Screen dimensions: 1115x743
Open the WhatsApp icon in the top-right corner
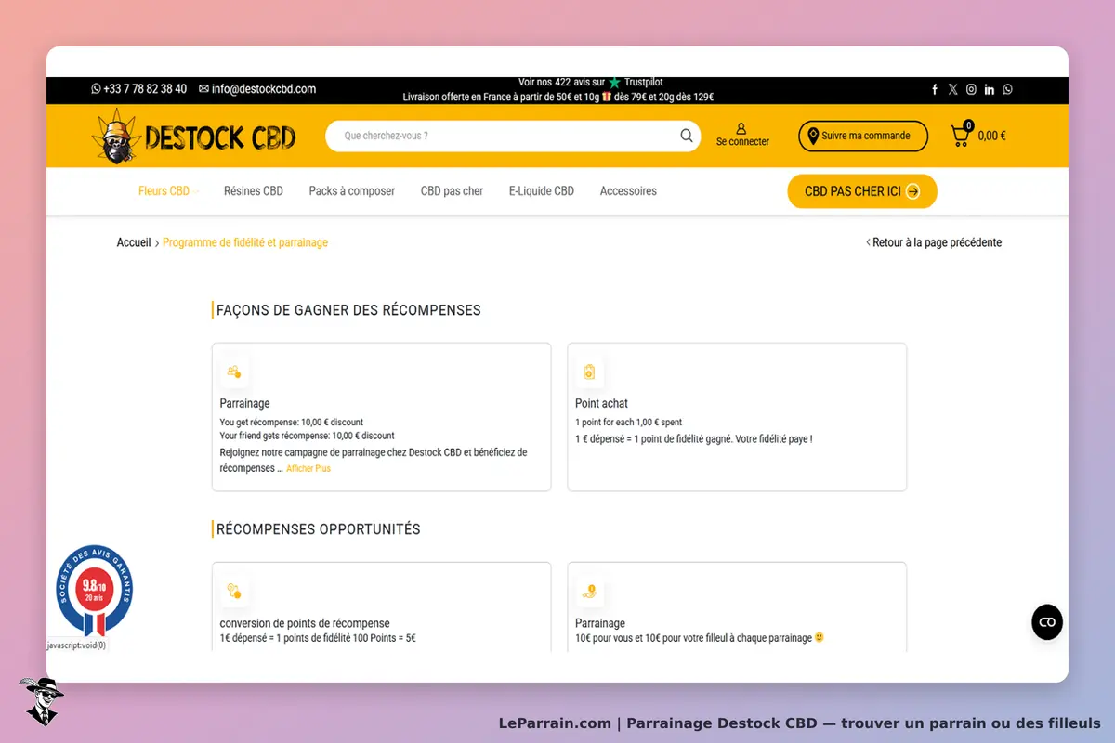pos(1008,89)
